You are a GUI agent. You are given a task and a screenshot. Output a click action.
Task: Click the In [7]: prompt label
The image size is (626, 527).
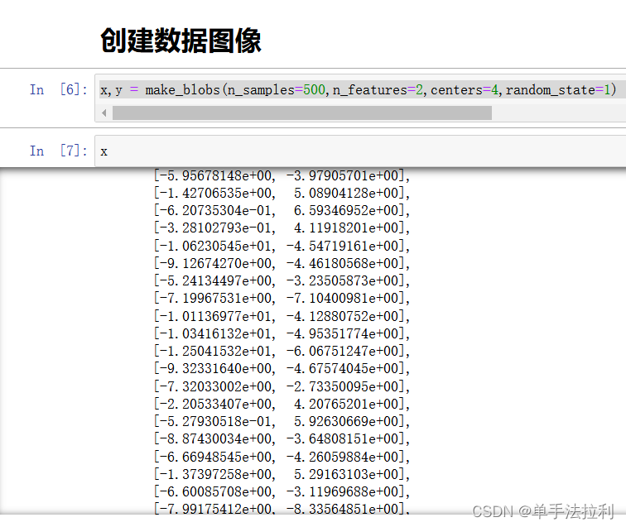[x=58, y=151]
